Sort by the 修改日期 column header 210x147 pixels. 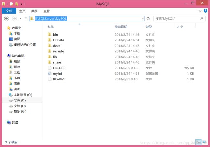[121, 26]
